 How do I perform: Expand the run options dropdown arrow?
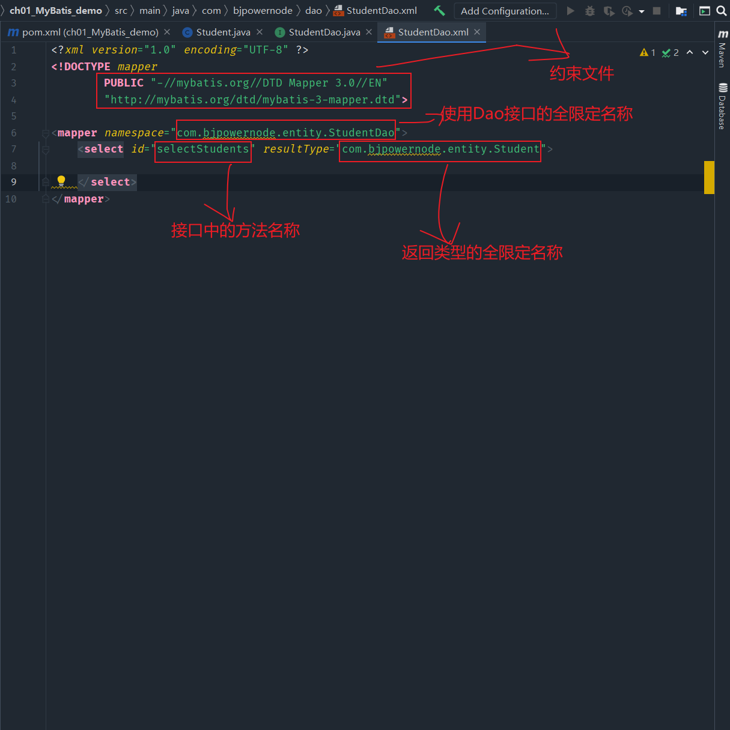(642, 11)
